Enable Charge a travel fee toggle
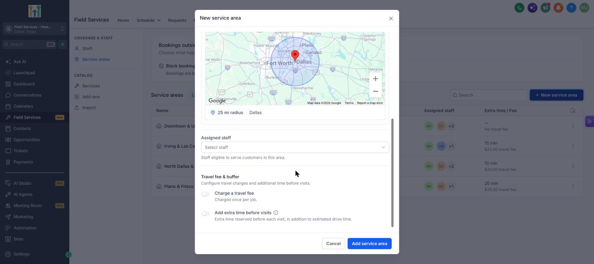This screenshot has height=264, width=594. coord(206,194)
